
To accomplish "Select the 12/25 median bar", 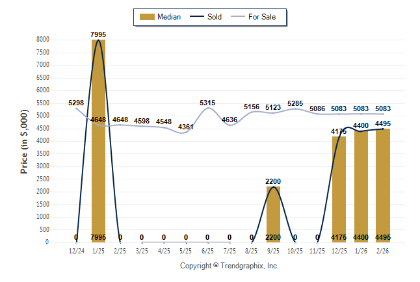I will tap(339, 188).
